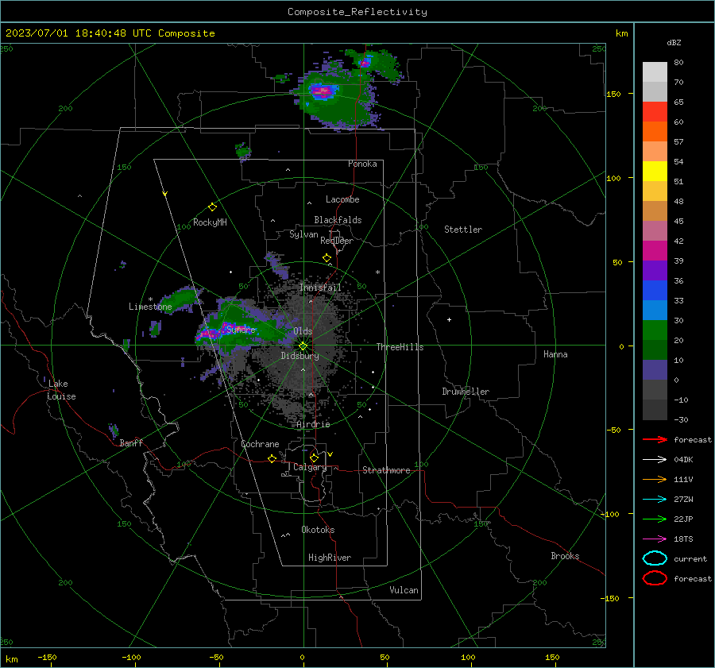Click the Calgary city label

point(310,467)
